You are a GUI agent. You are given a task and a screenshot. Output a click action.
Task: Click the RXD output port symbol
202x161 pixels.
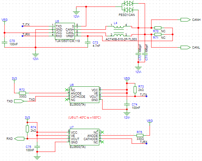(x=19, y=139)
